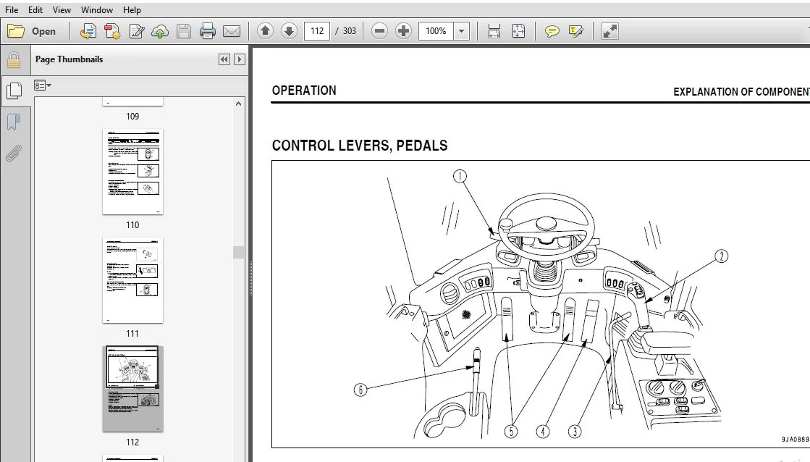Open the Edit menu

point(35,10)
